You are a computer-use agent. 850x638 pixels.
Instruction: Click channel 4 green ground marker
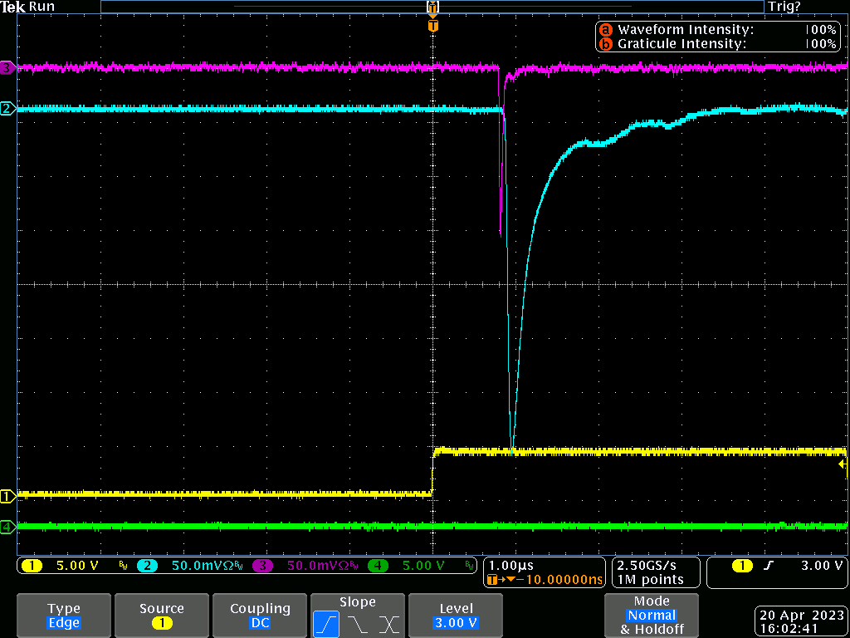[7, 527]
